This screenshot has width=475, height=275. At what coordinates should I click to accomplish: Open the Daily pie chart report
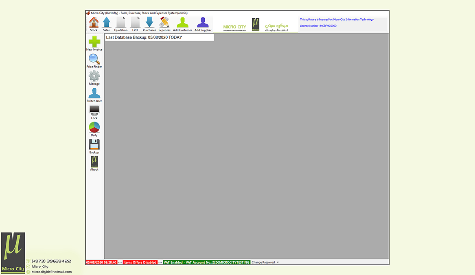click(94, 129)
